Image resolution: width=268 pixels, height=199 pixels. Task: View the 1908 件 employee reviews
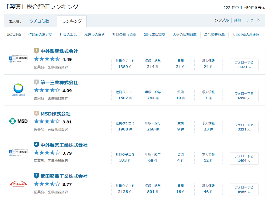(x=125, y=129)
